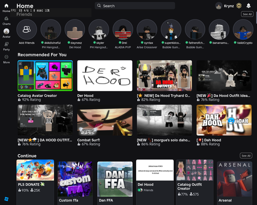Image resolution: width=257 pixels, height=205 pixels.
Task: Click the Combat Surf! title text
Action: tap(88, 140)
